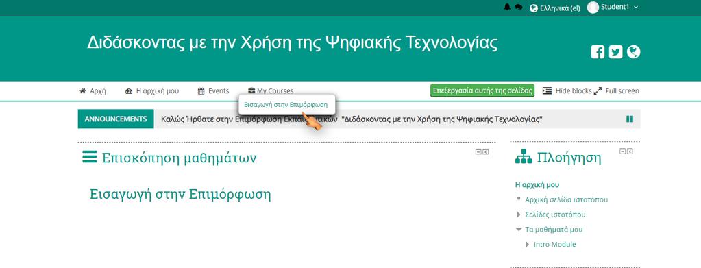Click the Πλοήγηση hierarchy icon
Image resolution: width=701 pixels, height=268 pixels.
(x=524, y=156)
